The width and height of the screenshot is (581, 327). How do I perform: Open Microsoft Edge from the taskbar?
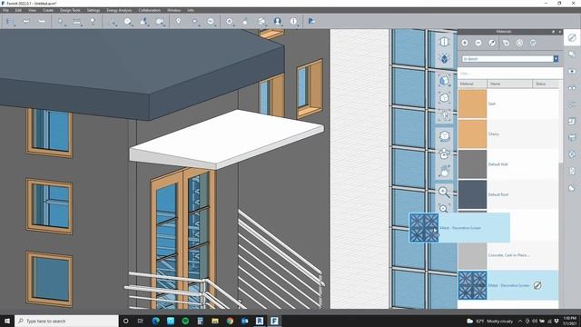coord(155,321)
